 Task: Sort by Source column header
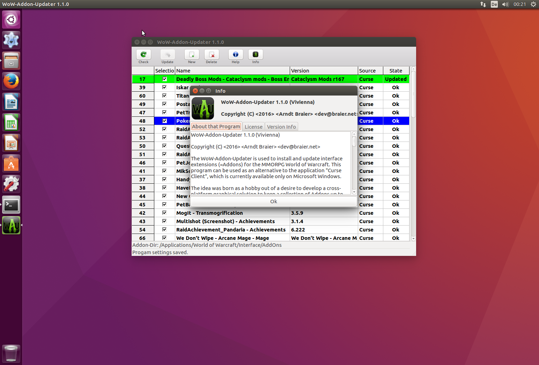pyautogui.click(x=370, y=71)
